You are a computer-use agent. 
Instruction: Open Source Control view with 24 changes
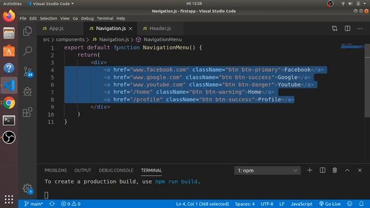point(28,72)
